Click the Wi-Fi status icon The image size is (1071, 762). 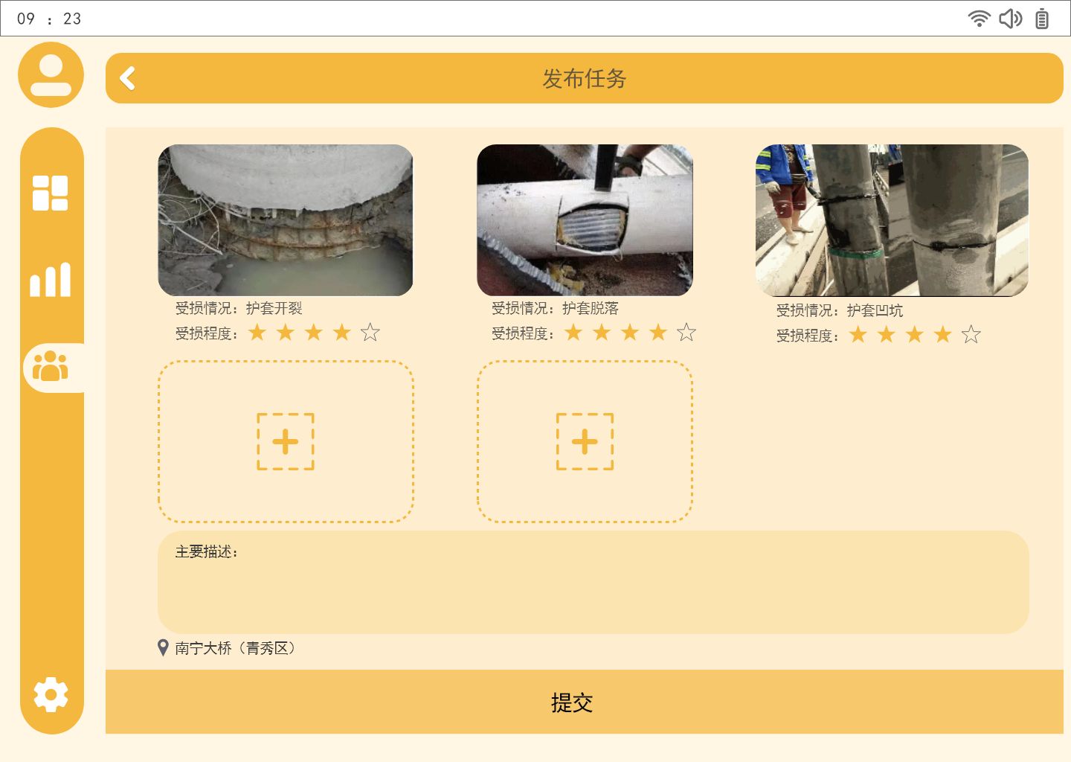(x=980, y=19)
